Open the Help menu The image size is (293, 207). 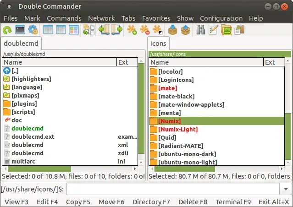pos(256,18)
